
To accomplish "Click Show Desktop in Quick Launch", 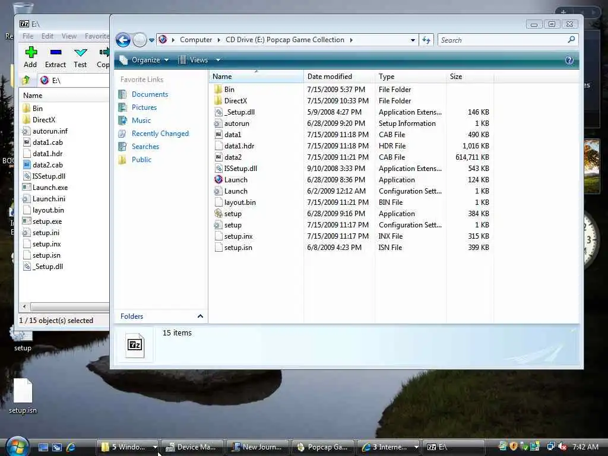I will coord(43,447).
